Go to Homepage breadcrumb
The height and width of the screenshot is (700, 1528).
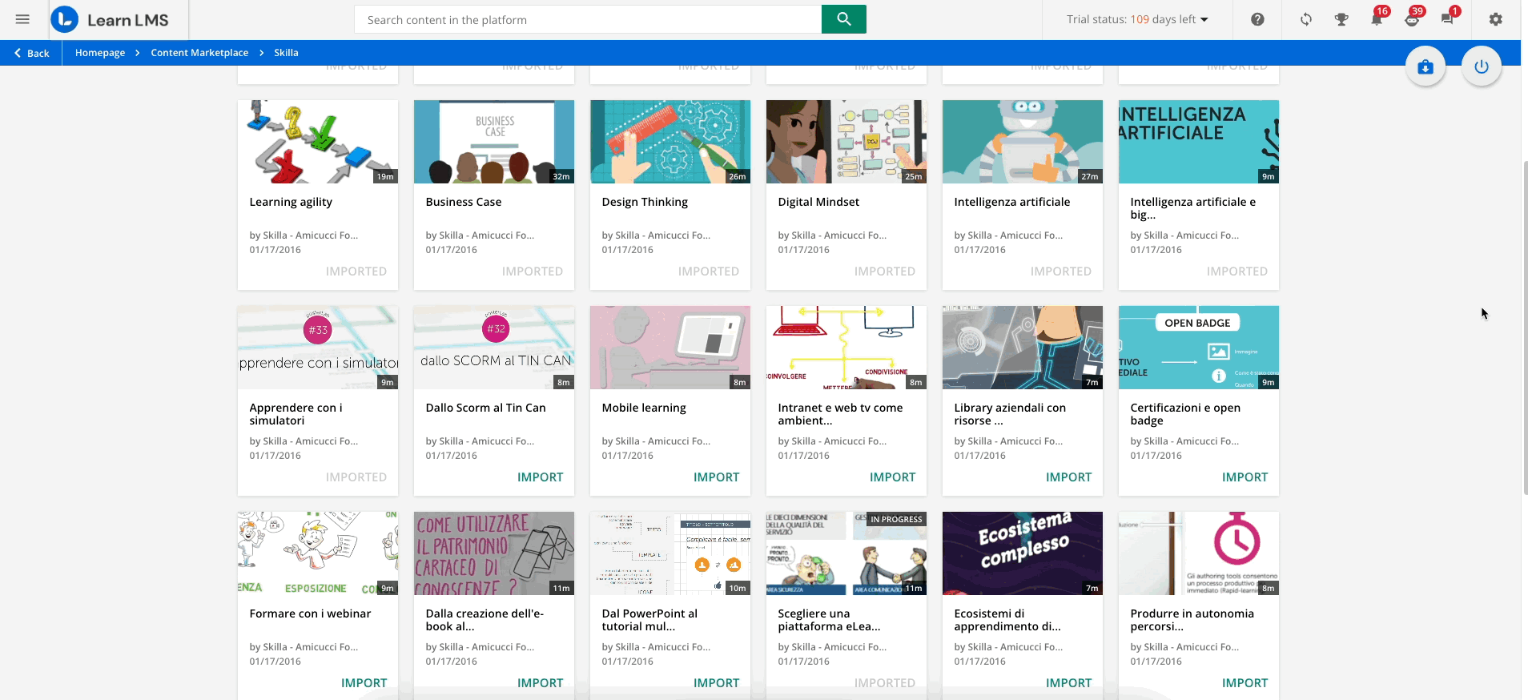point(100,53)
